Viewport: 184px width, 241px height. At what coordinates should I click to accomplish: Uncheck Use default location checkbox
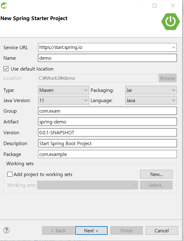(6, 69)
